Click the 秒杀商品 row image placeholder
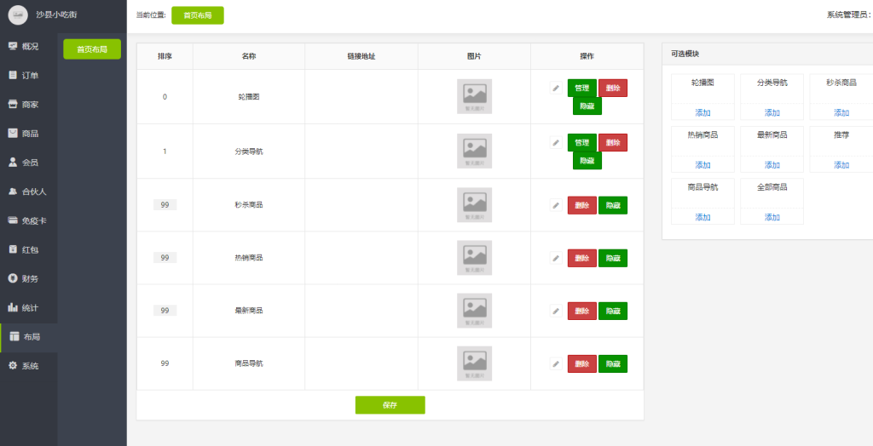The image size is (873, 446). click(474, 204)
